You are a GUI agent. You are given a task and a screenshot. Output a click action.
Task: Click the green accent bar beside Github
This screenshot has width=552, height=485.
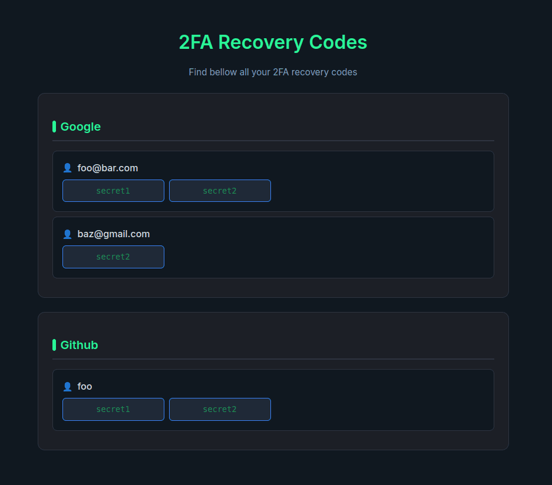(x=54, y=345)
